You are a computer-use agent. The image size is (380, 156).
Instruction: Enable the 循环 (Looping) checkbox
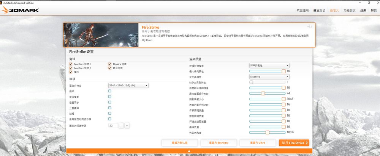click(x=110, y=91)
